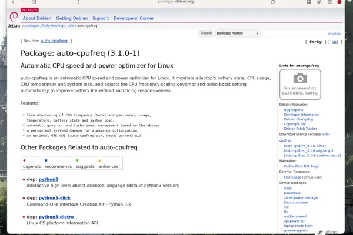Open Debian Changelog link

[298, 119]
